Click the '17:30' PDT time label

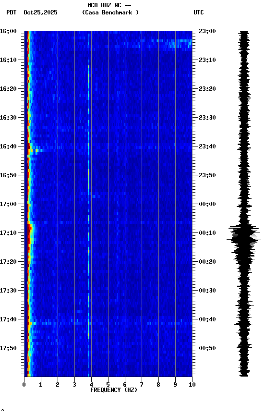8,291
